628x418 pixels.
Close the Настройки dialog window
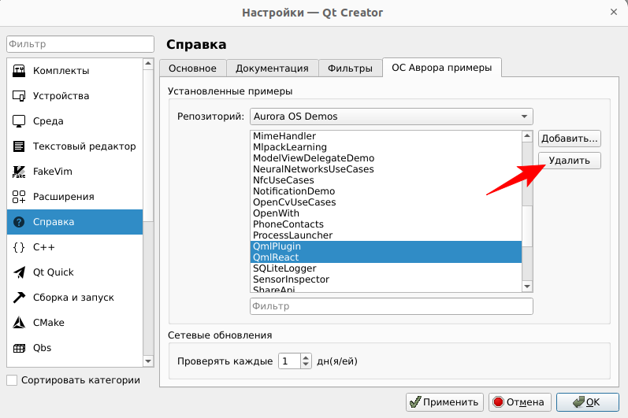[x=614, y=12]
